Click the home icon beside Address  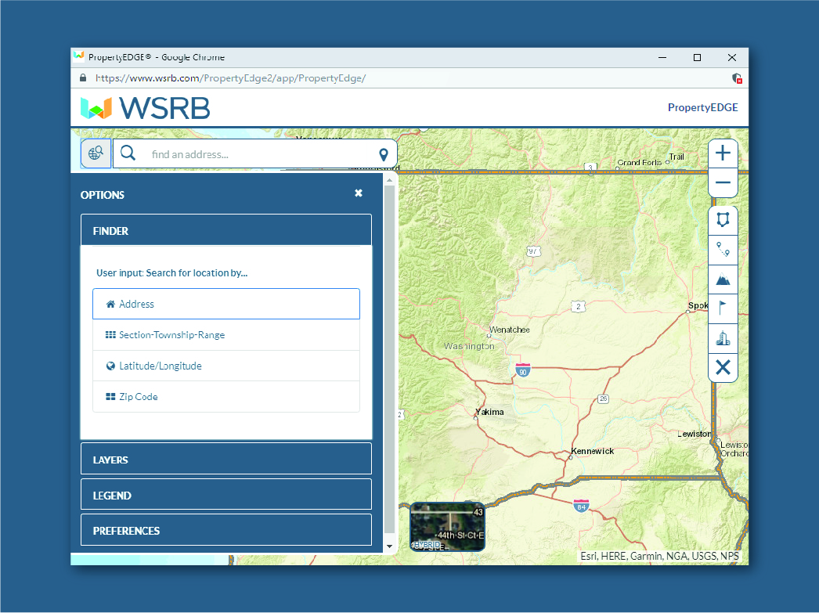coord(110,304)
